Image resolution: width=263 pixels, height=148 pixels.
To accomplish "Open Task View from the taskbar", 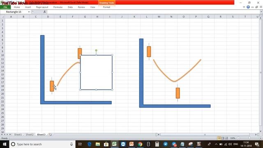I will 80,144.
